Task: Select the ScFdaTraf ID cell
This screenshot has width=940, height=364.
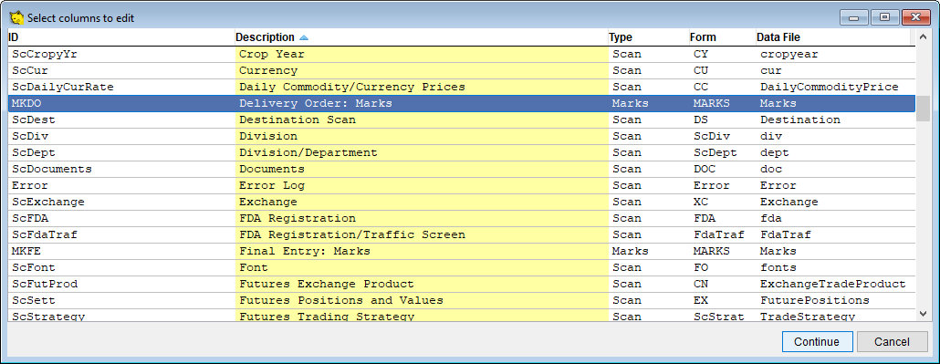Action: tap(121, 234)
